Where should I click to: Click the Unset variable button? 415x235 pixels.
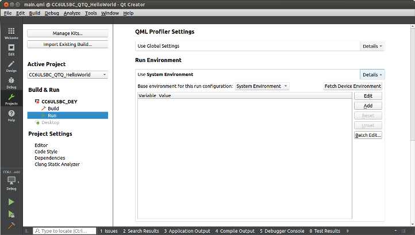(x=368, y=125)
